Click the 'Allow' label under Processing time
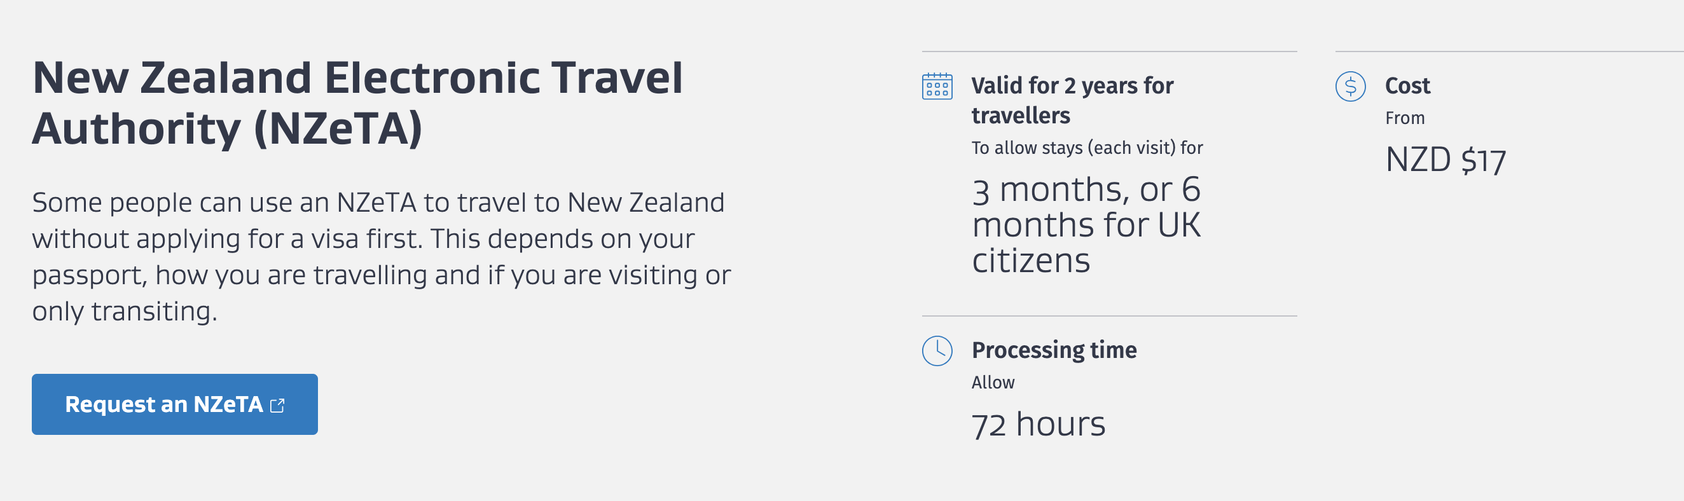This screenshot has width=1684, height=501. pos(992,382)
